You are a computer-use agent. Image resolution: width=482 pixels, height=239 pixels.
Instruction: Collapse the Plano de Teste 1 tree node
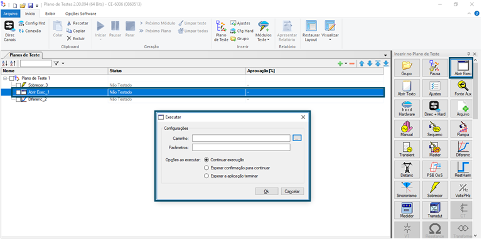[x=5, y=78]
